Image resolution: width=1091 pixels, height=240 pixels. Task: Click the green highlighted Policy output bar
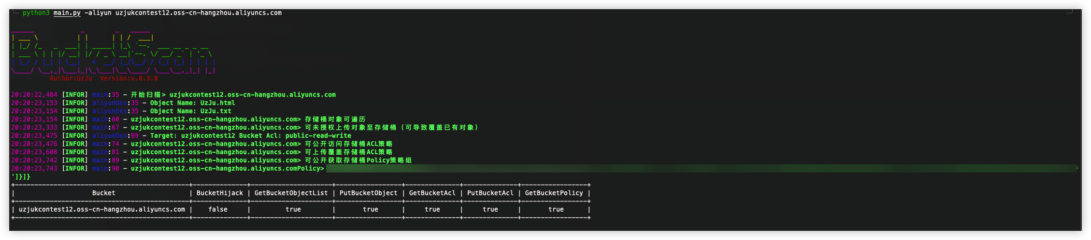point(701,169)
